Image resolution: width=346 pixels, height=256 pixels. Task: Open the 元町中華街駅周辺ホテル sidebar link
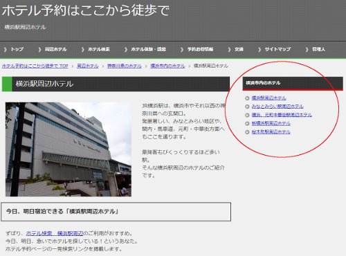click(x=282, y=115)
